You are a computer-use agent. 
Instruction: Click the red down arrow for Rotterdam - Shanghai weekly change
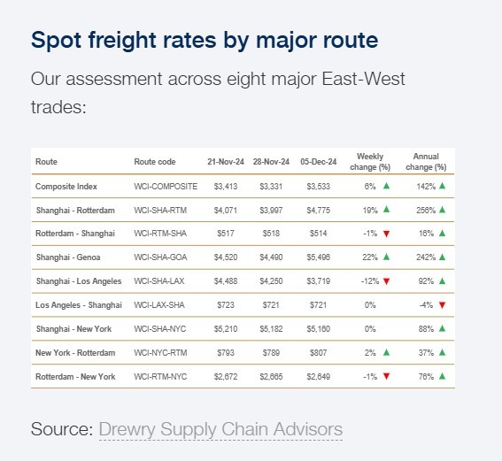coord(386,234)
